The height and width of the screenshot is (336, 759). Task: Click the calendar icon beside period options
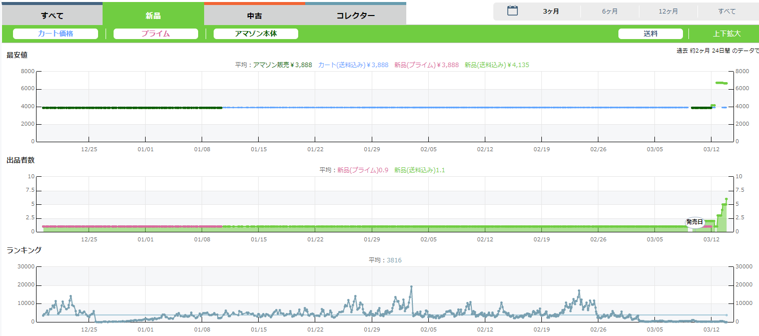512,11
